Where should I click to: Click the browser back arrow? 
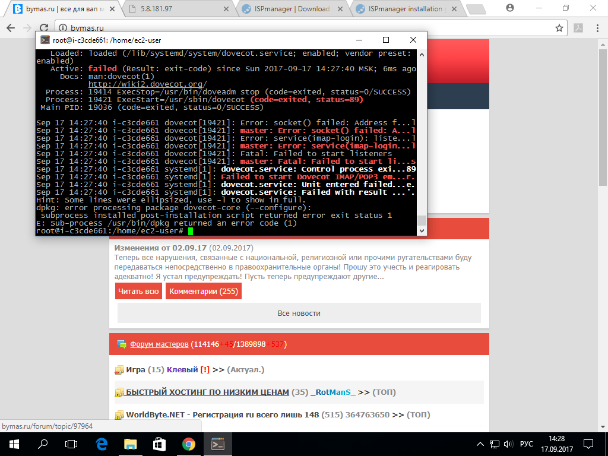pos(11,28)
